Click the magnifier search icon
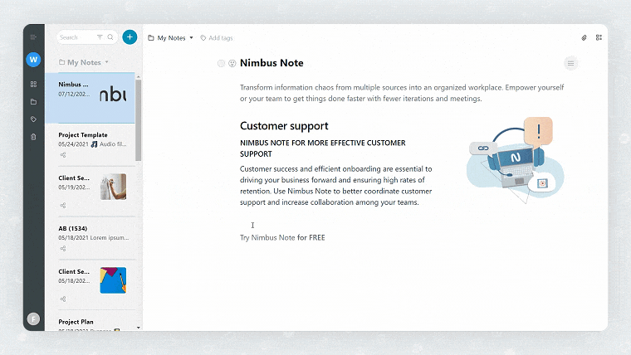Image resolution: width=631 pixels, height=355 pixels. click(110, 37)
